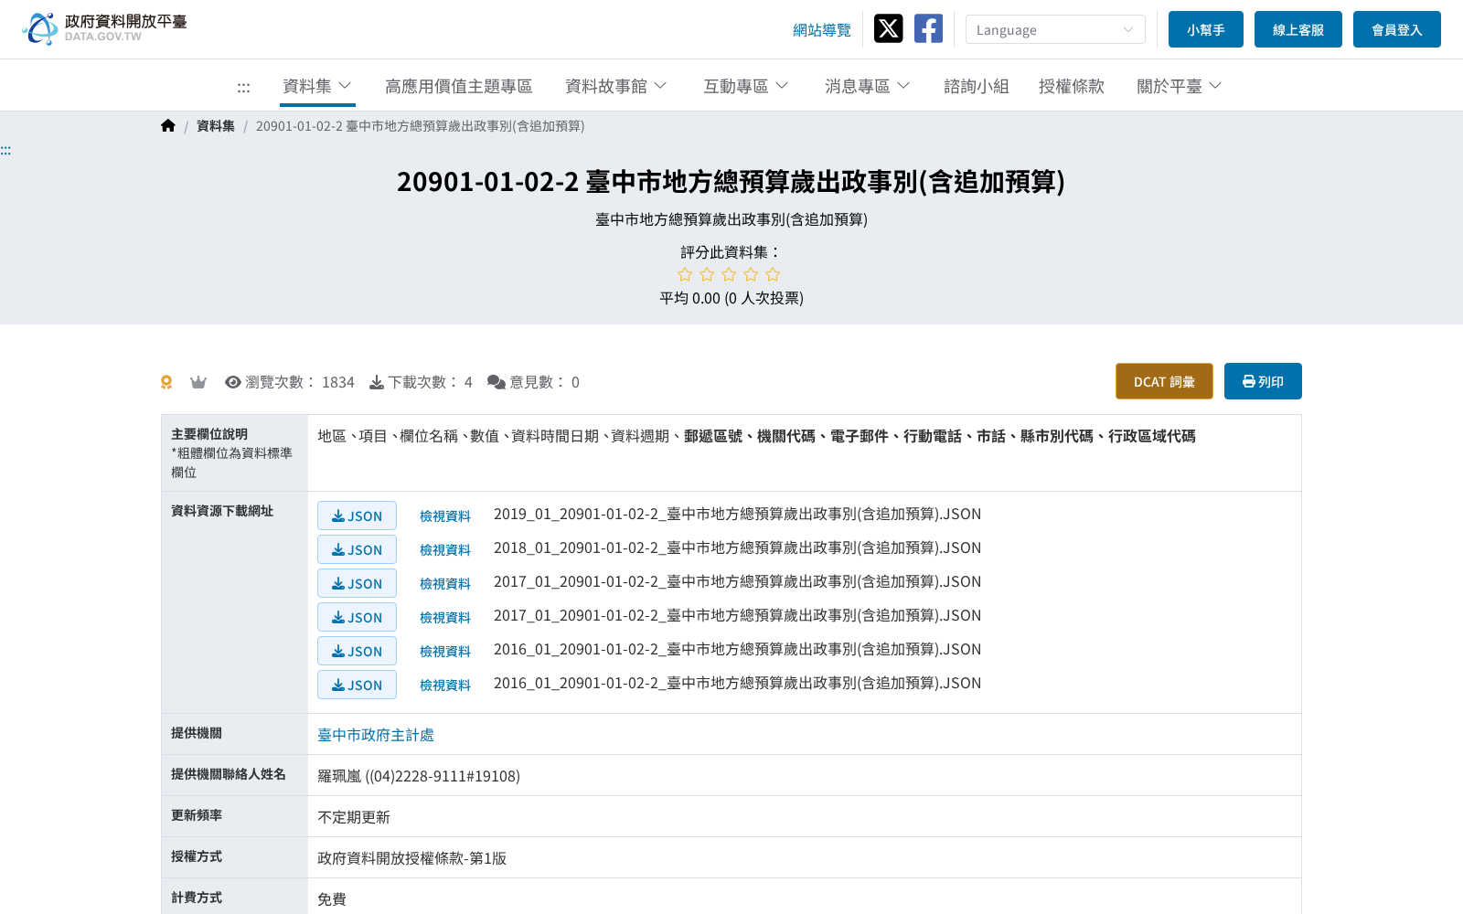Open the 網站導覽 link

click(x=822, y=30)
